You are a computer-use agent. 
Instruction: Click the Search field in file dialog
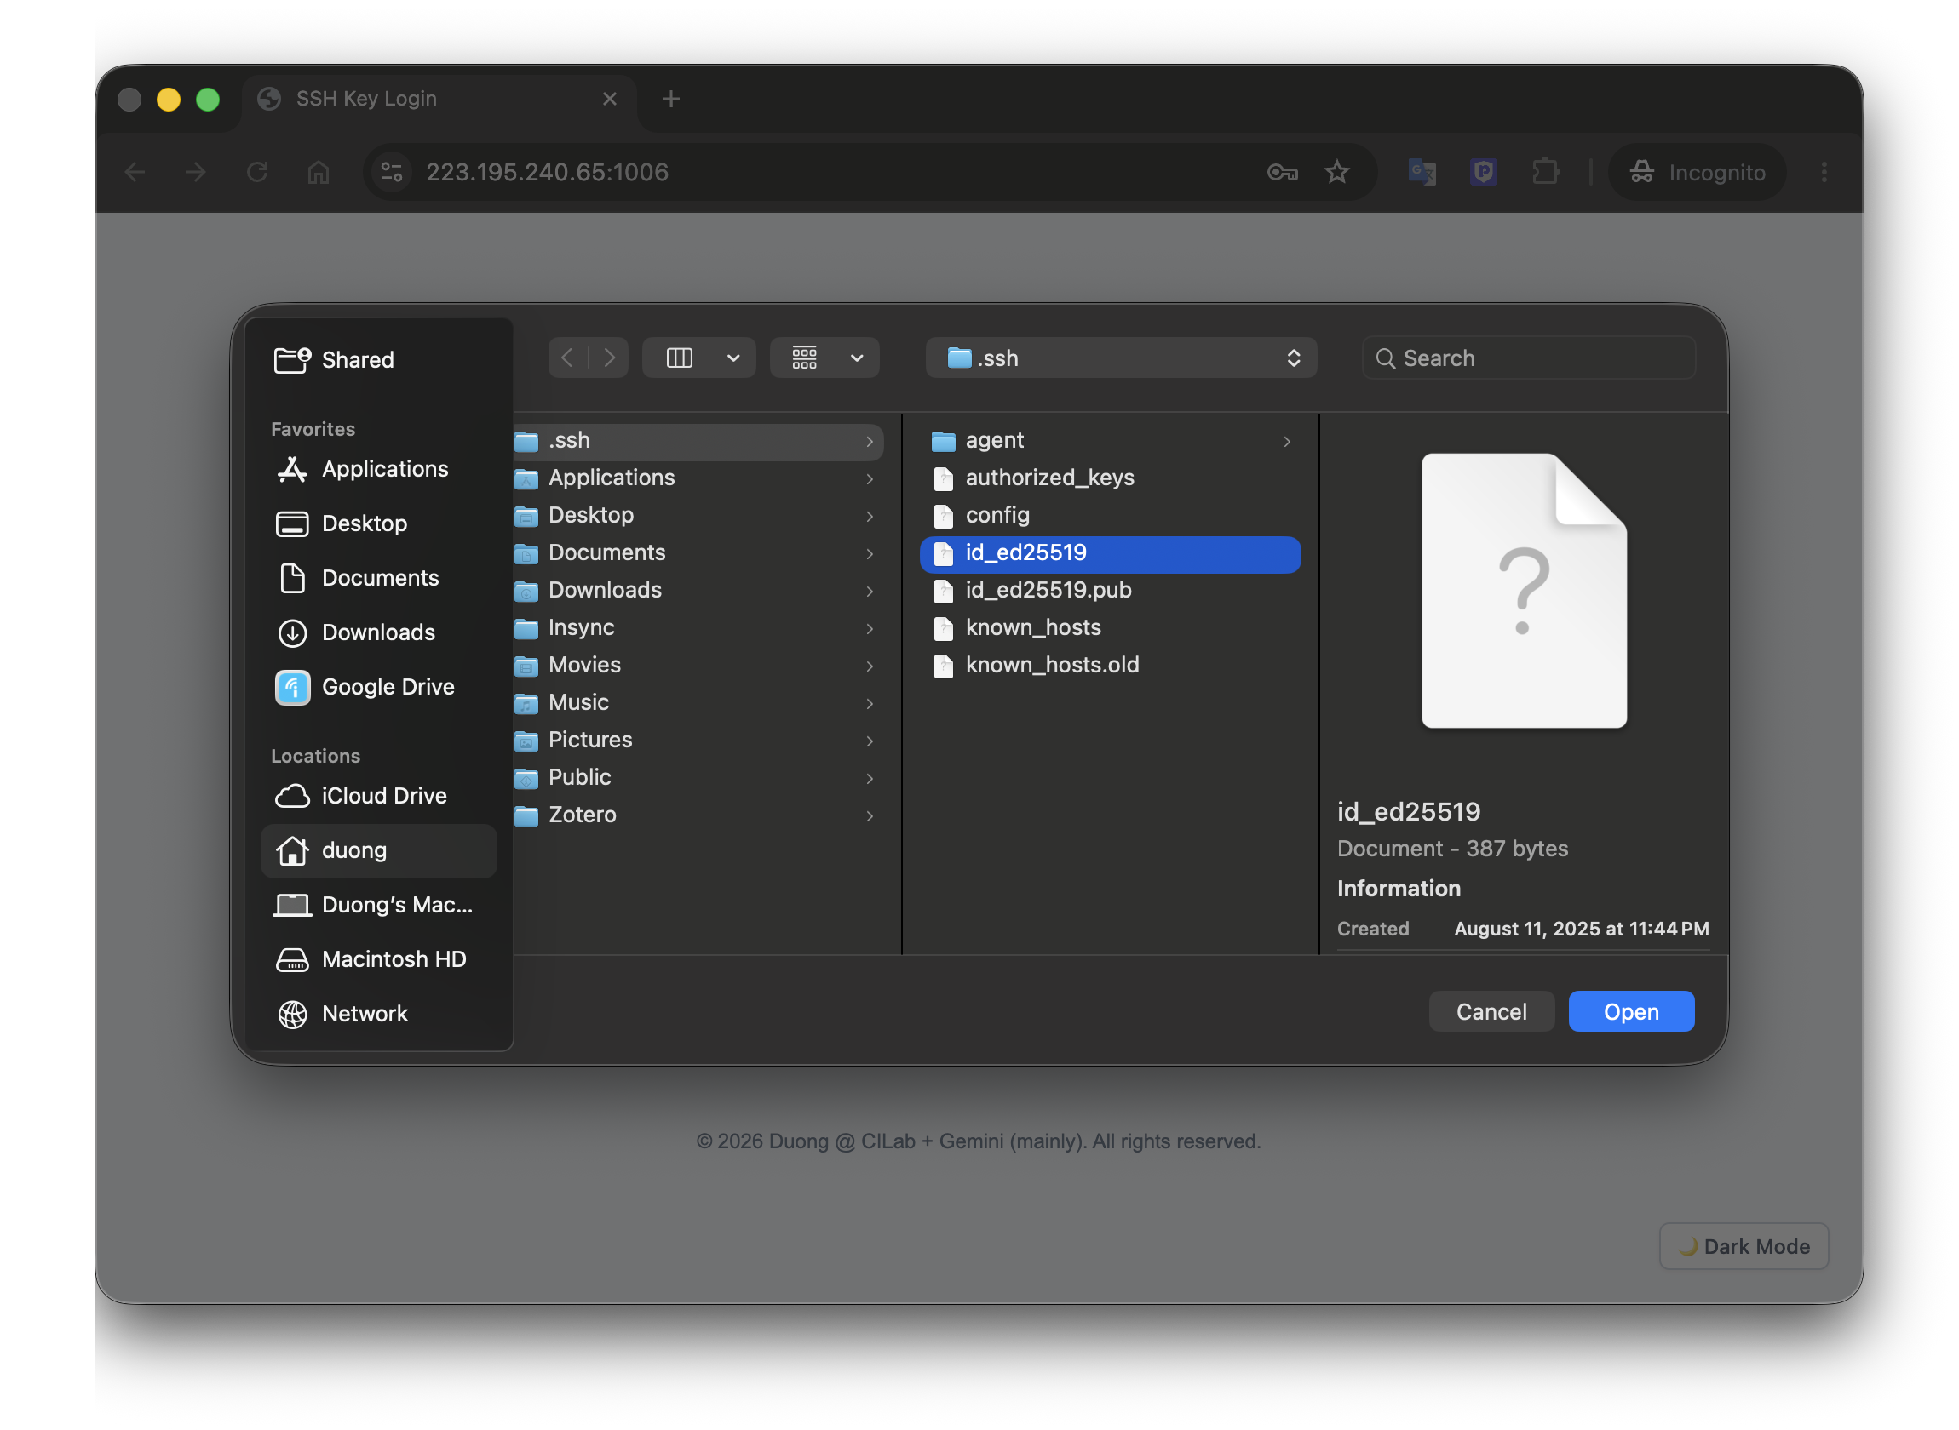(1529, 358)
